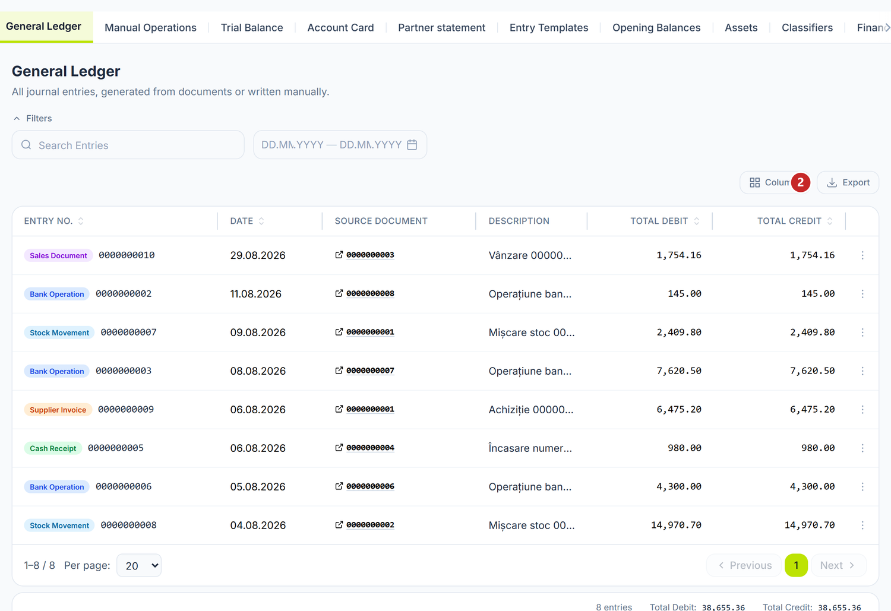
Task: Go to the Previous page
Action: (x=745, y=565)
